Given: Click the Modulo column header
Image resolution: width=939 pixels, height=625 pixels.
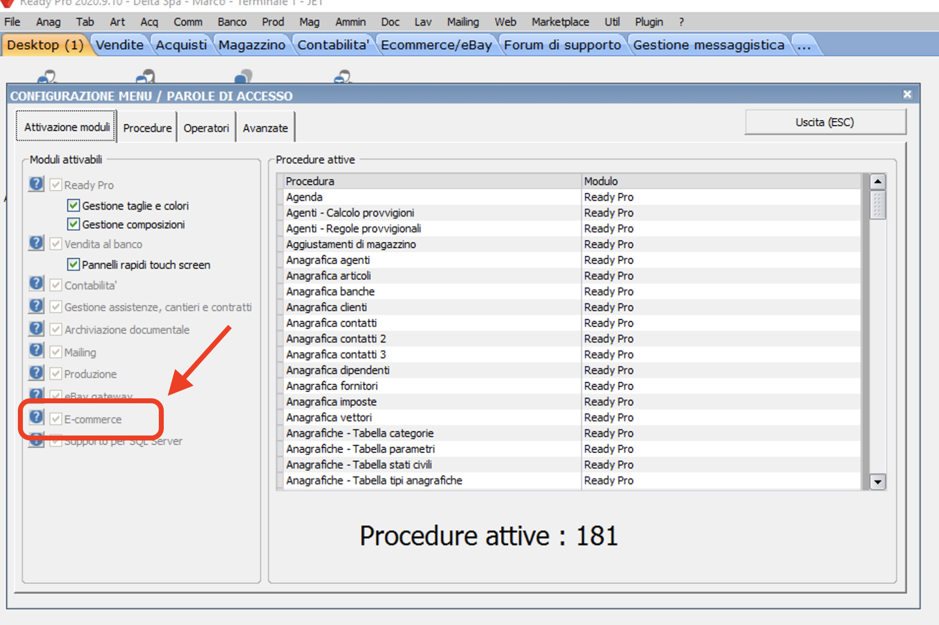Looking at the screenshot, I should click(x=722, y=181).
